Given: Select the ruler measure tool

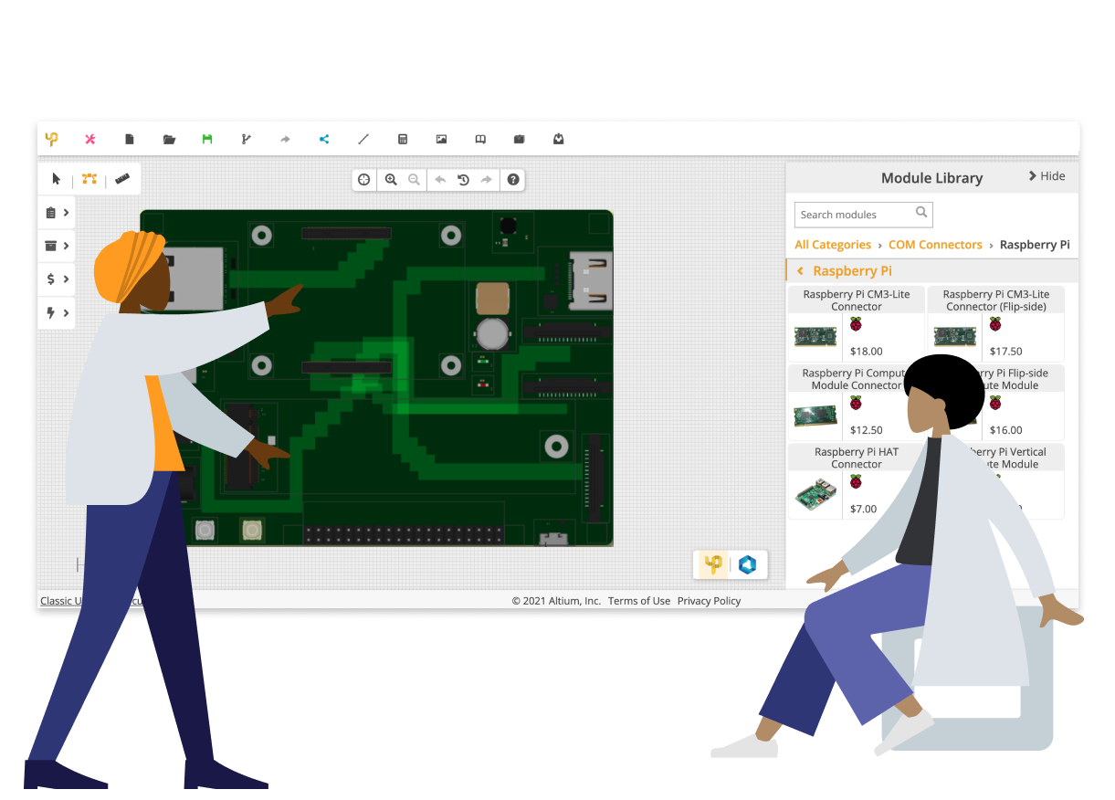Looking at the screenshot, I should click(122, 179).
